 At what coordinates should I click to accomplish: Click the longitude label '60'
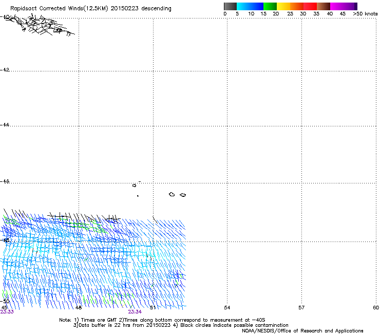[x=376, y=308]
